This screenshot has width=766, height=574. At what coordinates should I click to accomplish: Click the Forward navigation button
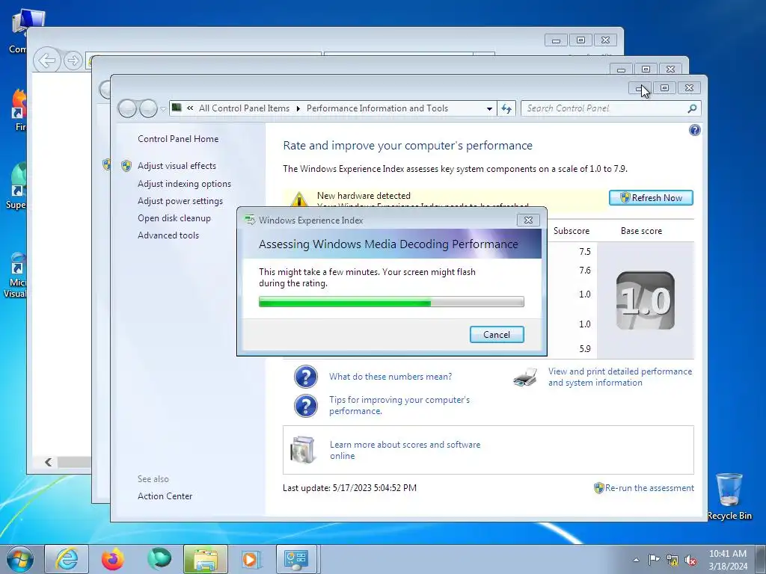coord(148,108)
